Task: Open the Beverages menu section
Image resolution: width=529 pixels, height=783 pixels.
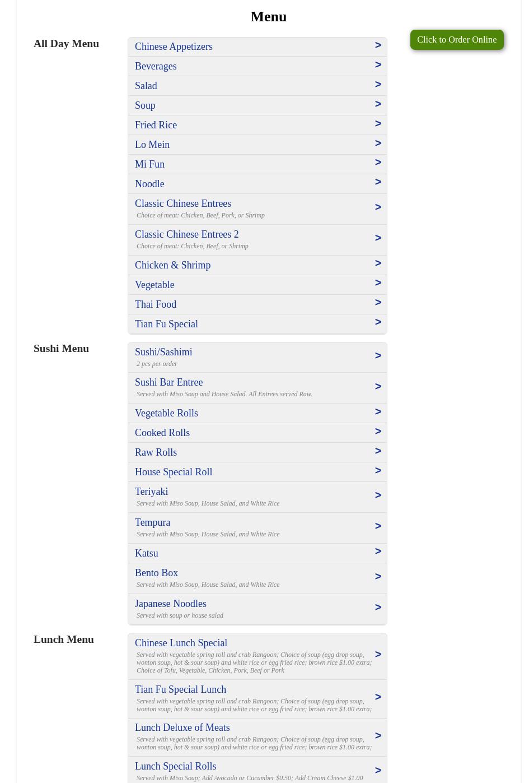Action: pos(156,66)
